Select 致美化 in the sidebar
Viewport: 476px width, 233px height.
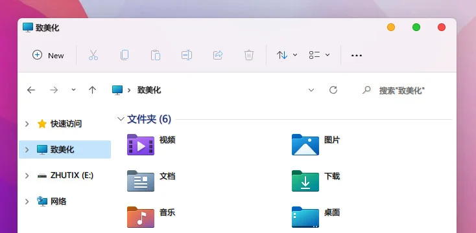coord(62,150)
